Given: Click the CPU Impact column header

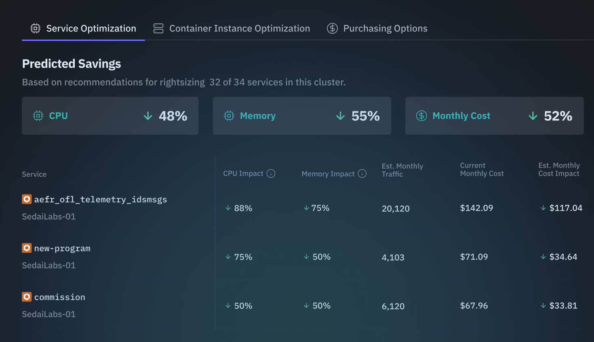Looking at the screenshot, I should (x=243, y=173).
